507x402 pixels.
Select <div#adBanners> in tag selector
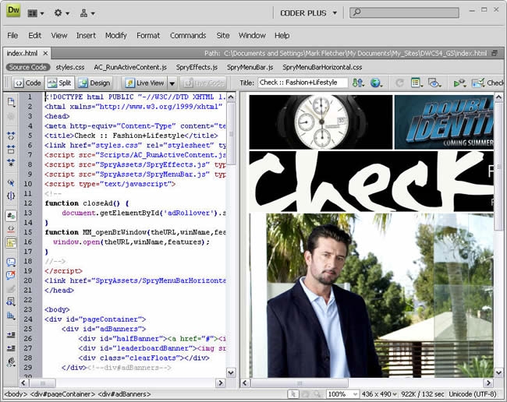click(x=124, y=394)
